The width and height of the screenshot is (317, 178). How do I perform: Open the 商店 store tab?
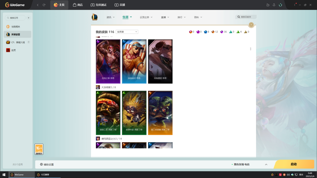78,5
